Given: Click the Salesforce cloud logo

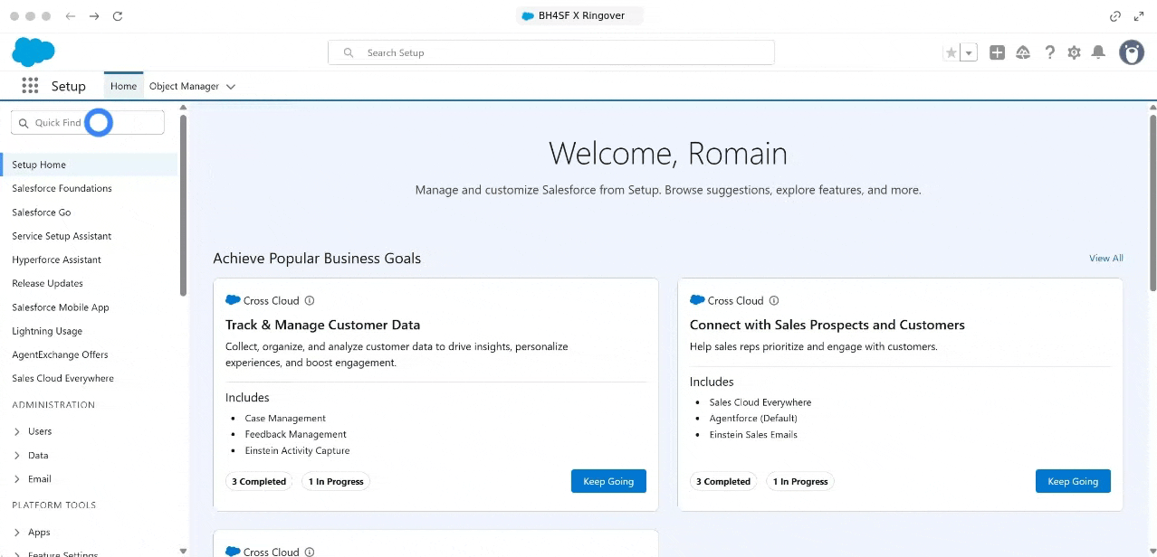Looking at the screenshot, I should [33, 52].
